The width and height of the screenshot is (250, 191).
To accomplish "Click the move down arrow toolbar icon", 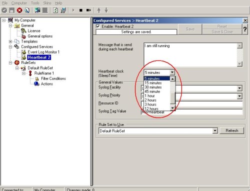I will point(106,10).
